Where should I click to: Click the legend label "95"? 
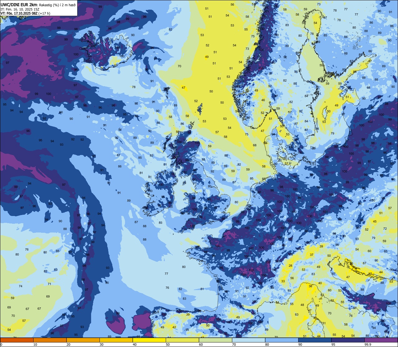coord(333,345)
